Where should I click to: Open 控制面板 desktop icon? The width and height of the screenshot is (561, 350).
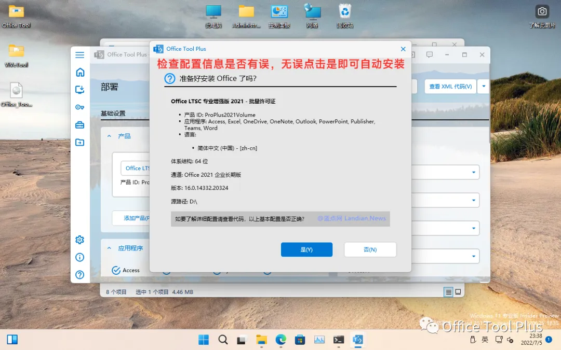(279, 17)
